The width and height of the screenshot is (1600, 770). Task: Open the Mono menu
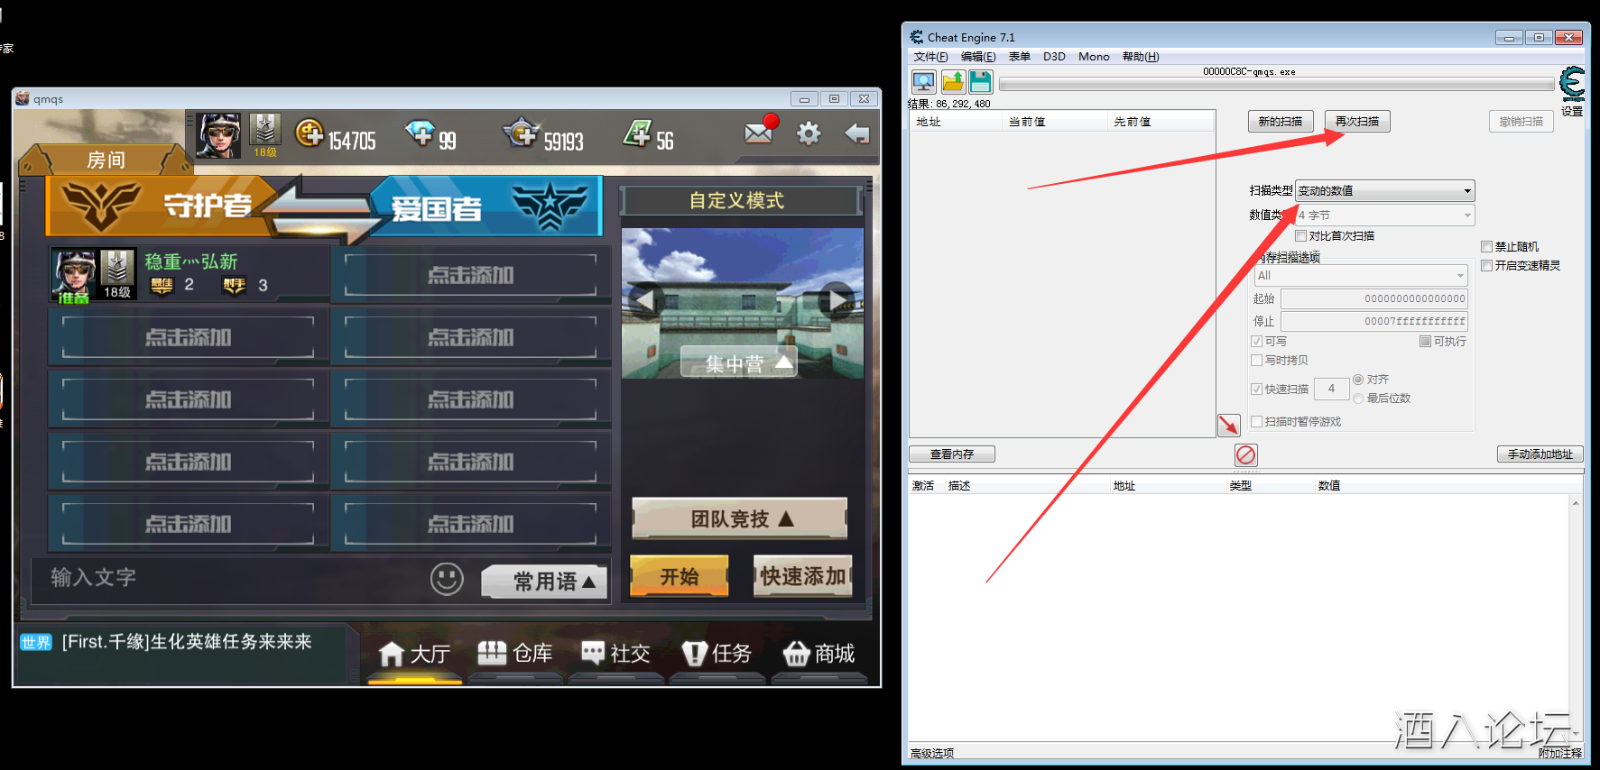point(1094,57)
